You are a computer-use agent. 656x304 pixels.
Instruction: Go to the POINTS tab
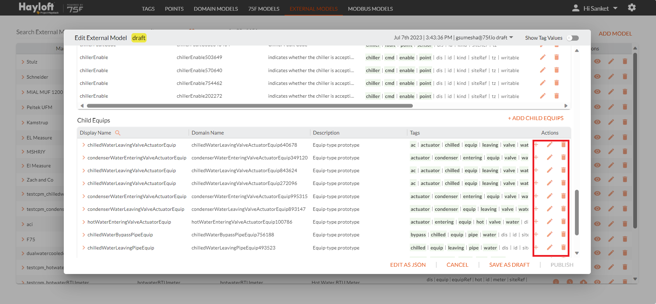coord(174,9)
